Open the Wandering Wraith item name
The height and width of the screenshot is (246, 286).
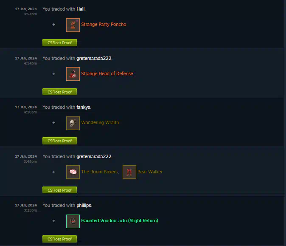pos(100,122)
